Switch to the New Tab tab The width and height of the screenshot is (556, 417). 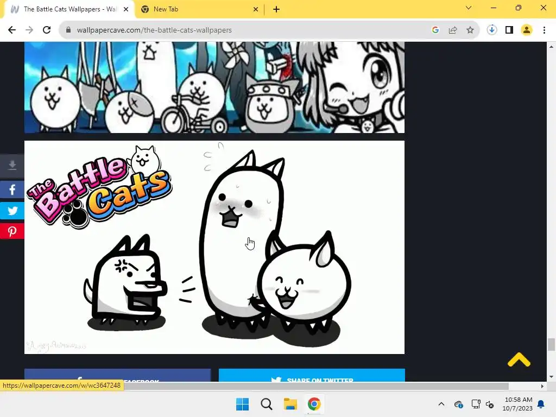click(199, 9)
